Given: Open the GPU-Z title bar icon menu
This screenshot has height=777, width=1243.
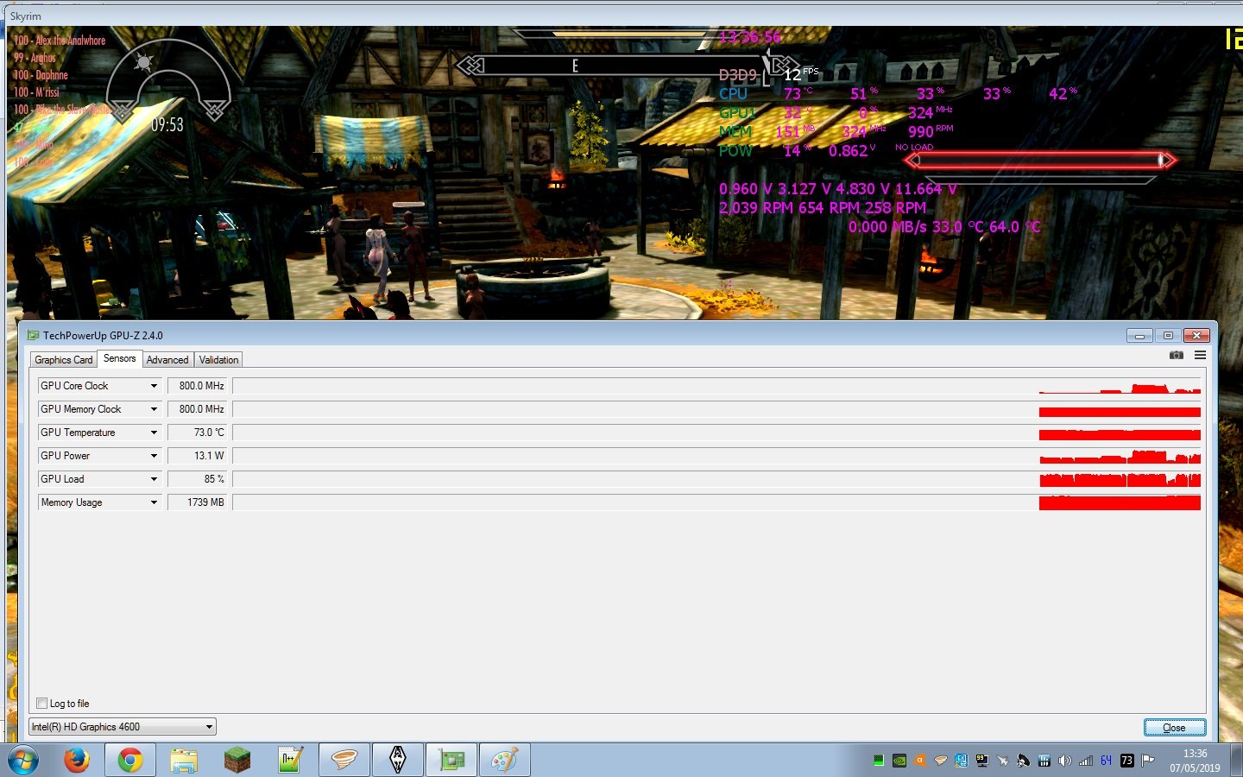Looking at the screenshot, I should coord(33,335).
